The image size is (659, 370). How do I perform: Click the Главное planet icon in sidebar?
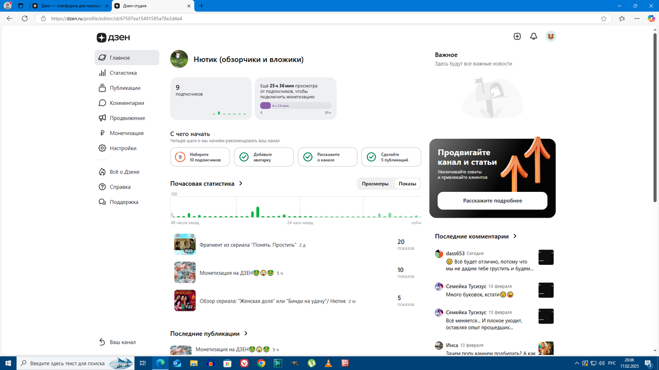pyautogui.click(x=102, y=58)
